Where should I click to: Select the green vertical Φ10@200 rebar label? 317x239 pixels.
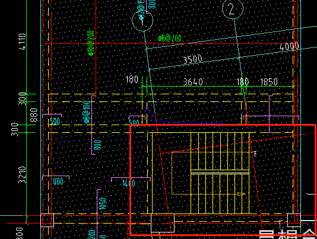[91, 43]
